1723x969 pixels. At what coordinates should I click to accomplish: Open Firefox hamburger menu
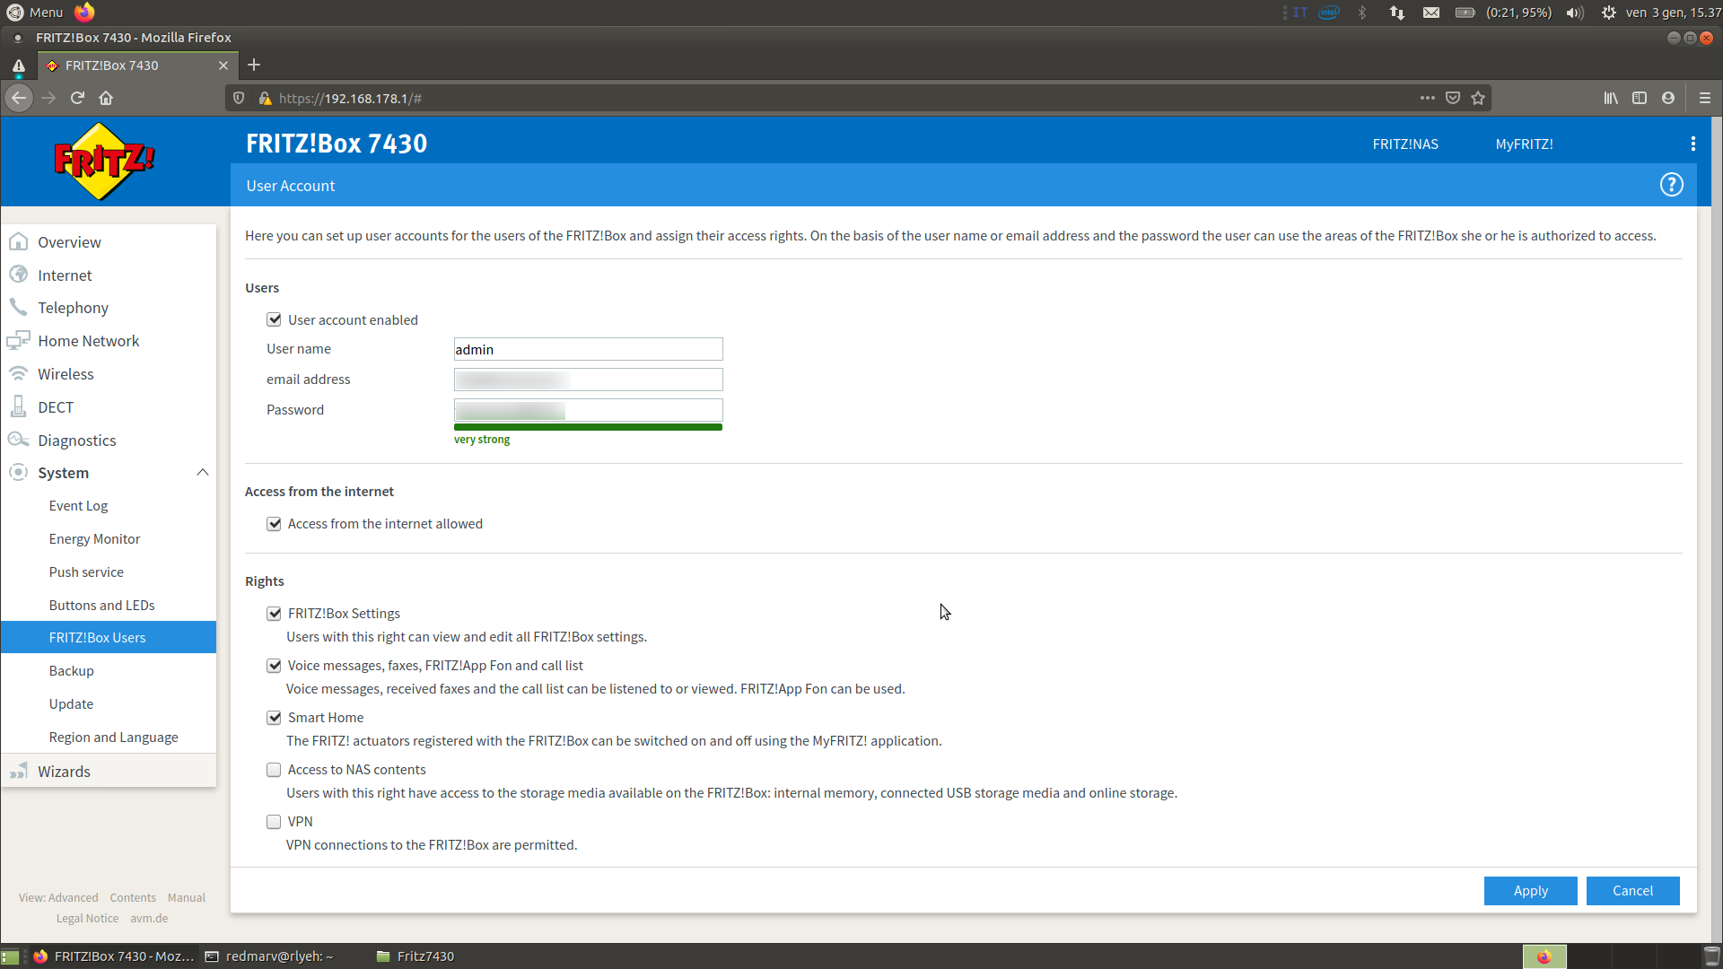click(x=1705, y=98)
